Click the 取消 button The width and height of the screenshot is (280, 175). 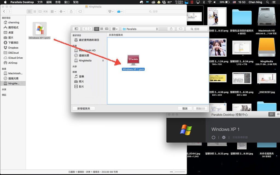tap(185, 108)
